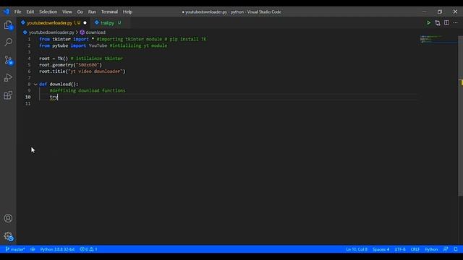Click the Synchronize Changes status icon
Screen dimensions: 463x260
click(x=33, y=249)
